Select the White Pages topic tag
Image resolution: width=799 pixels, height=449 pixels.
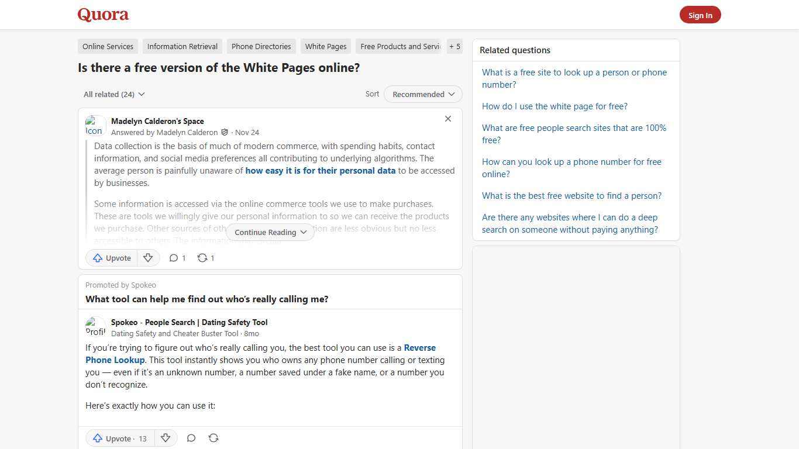[x=325, y=46]
